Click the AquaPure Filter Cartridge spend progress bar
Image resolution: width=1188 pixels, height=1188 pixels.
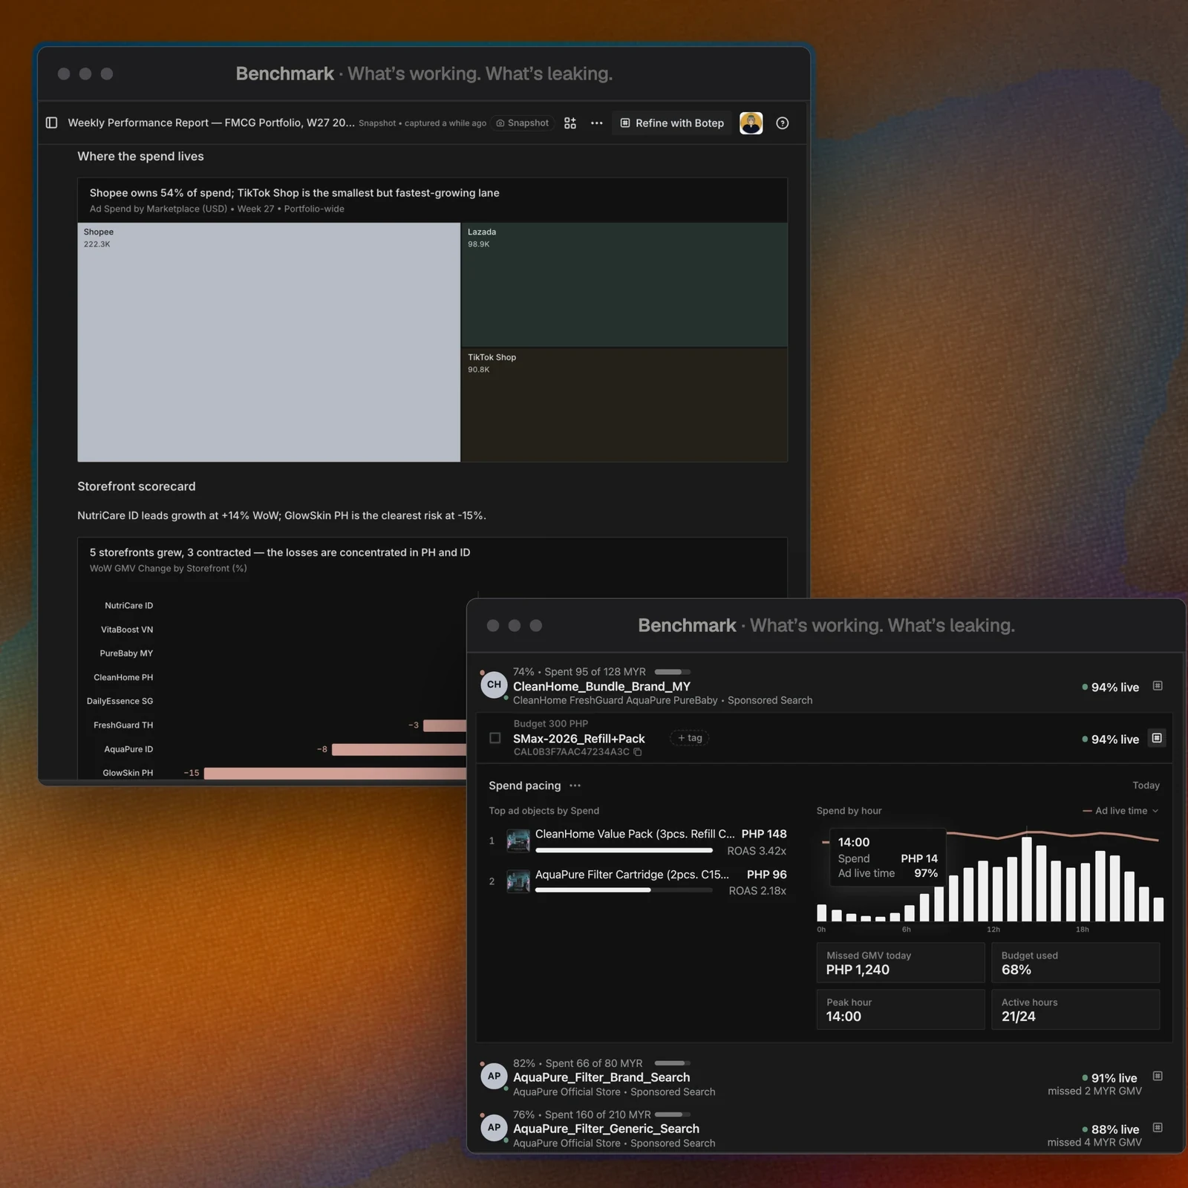click(624, 890)
